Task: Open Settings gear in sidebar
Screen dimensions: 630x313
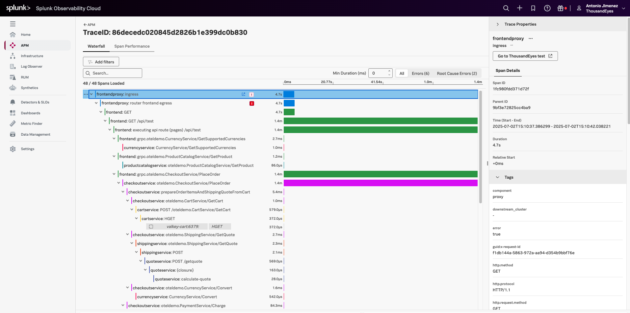Action: (13, 149)
